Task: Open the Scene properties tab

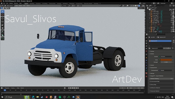Action: click(147, 48)
